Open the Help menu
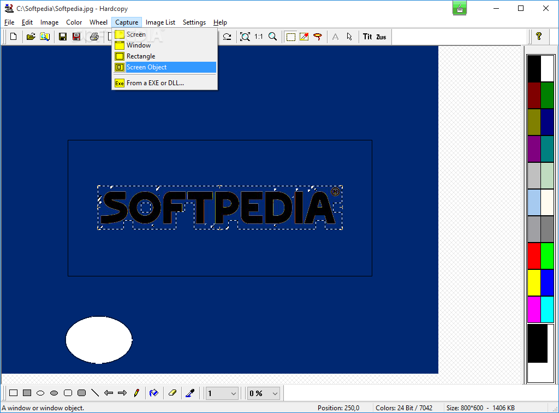559x413 pixels. (x=220, y=22)
